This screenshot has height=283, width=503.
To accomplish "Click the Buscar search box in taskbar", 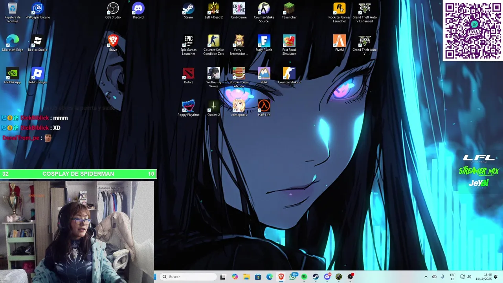I will (x=189, y=277).
